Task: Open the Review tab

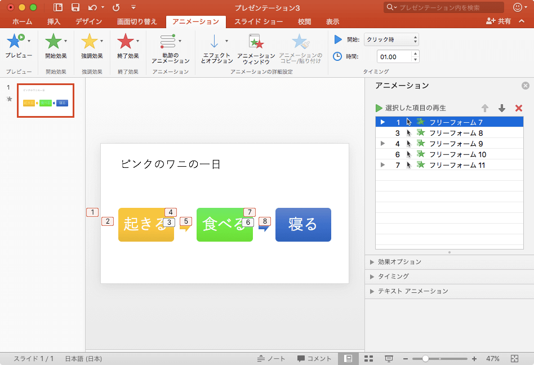Action: (304, 21)
